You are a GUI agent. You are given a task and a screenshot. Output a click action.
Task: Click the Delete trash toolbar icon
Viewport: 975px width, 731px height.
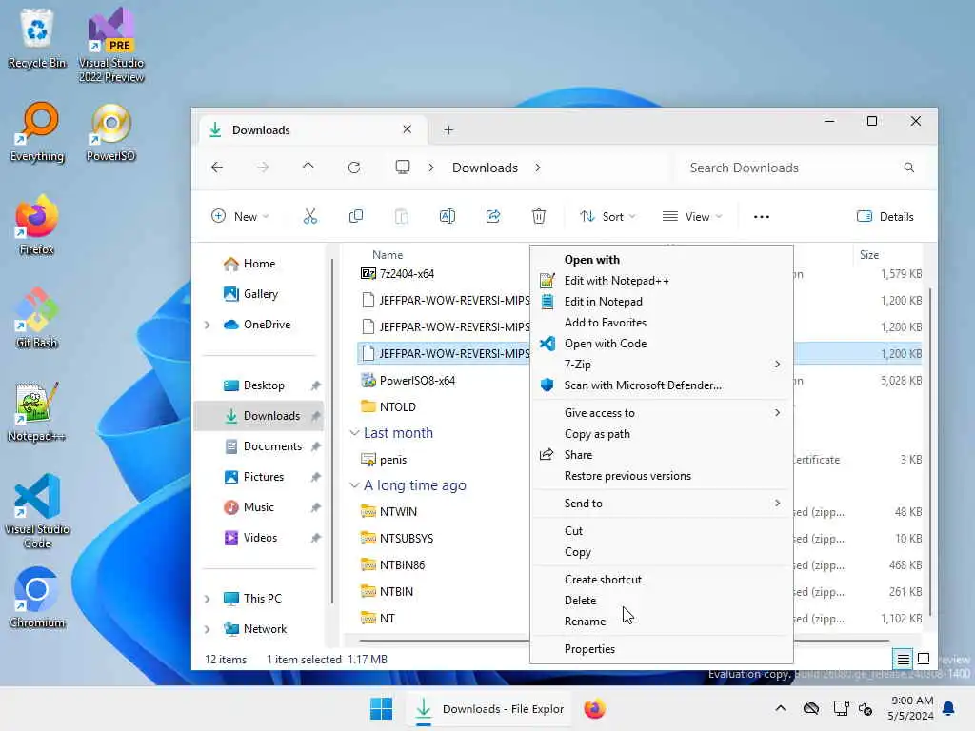tap(539, 216)
